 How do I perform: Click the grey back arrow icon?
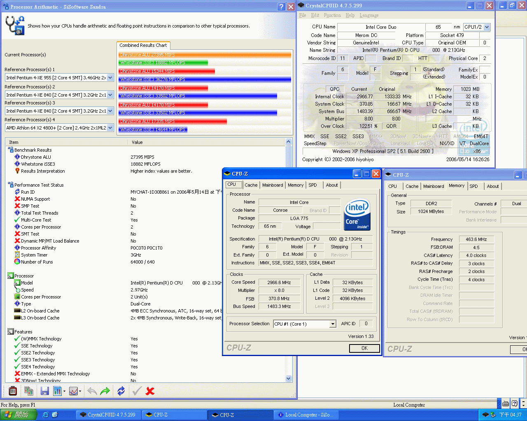tap(92, 391)
